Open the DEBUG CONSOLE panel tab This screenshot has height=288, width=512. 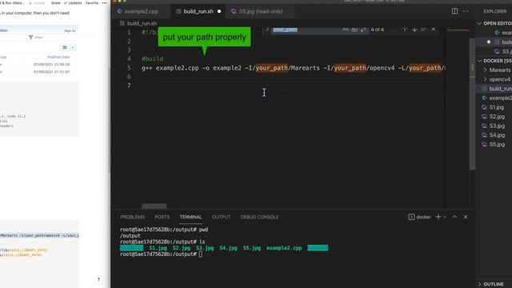(x=259, y=217)
